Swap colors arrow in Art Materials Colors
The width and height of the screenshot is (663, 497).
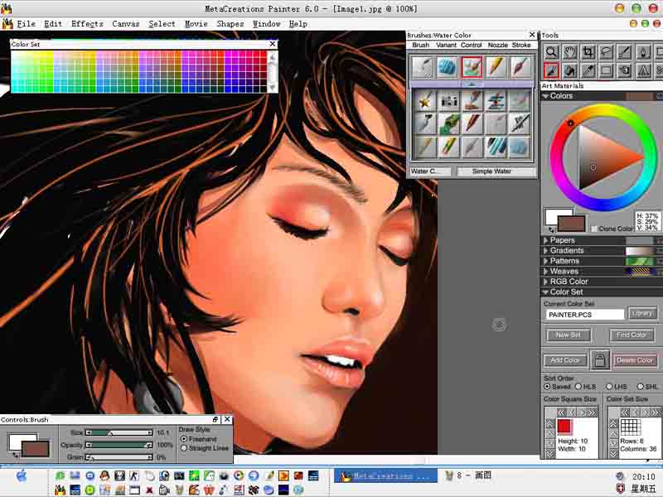point(551,229)
